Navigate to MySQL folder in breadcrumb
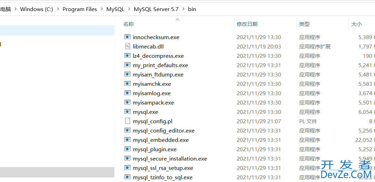Viewport: 375px width, 182px height. tap(115, 9)
